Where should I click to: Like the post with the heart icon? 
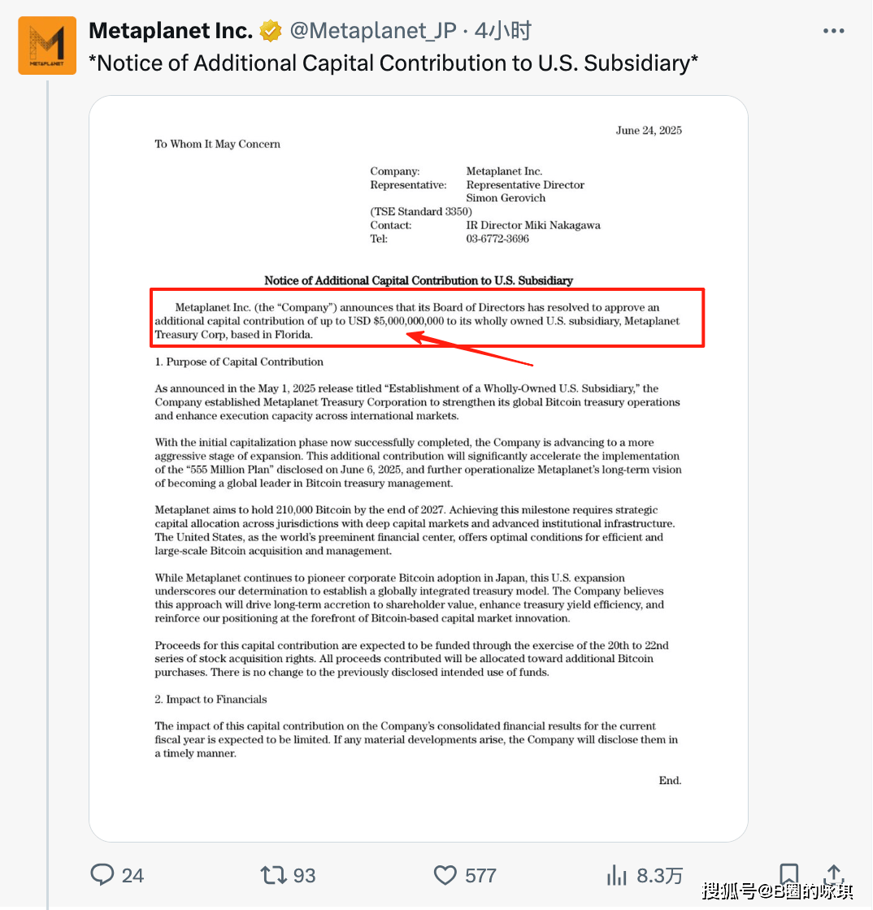pos(445,875)
